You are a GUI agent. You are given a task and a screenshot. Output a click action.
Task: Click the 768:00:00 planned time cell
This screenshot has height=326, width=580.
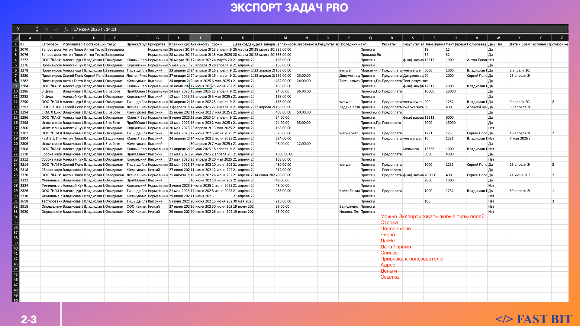coord(285,175)
